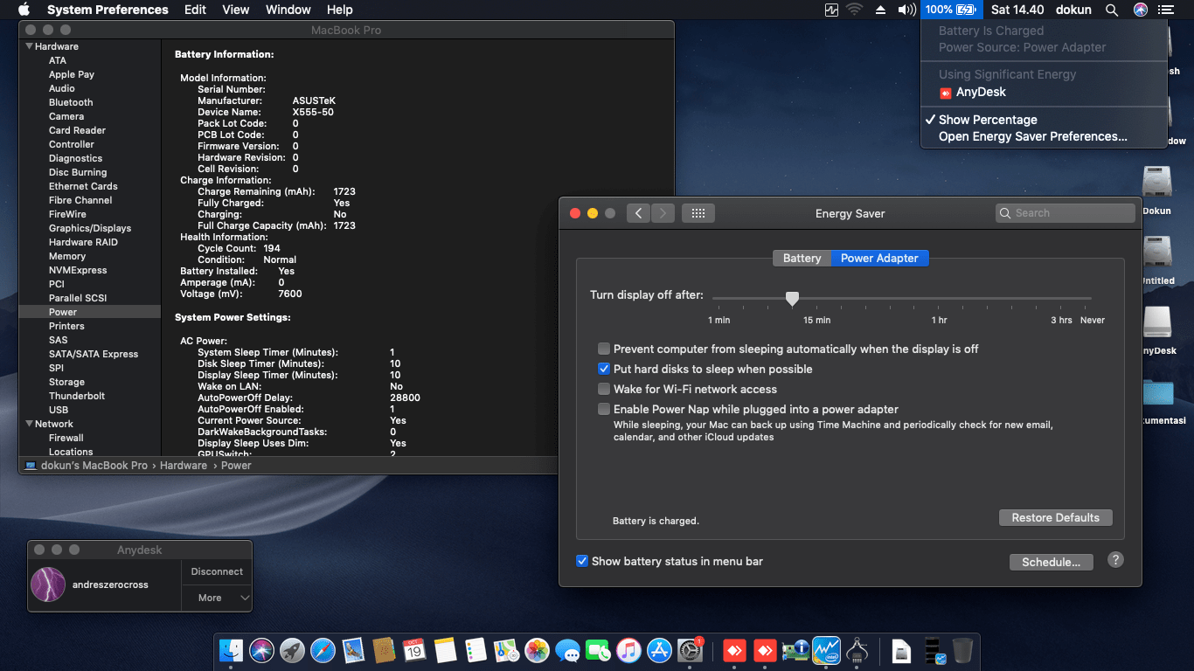Select the Power Adapter tab
Screen dimensions: 1194x671
pyautogui.click(x=879, y=258)
